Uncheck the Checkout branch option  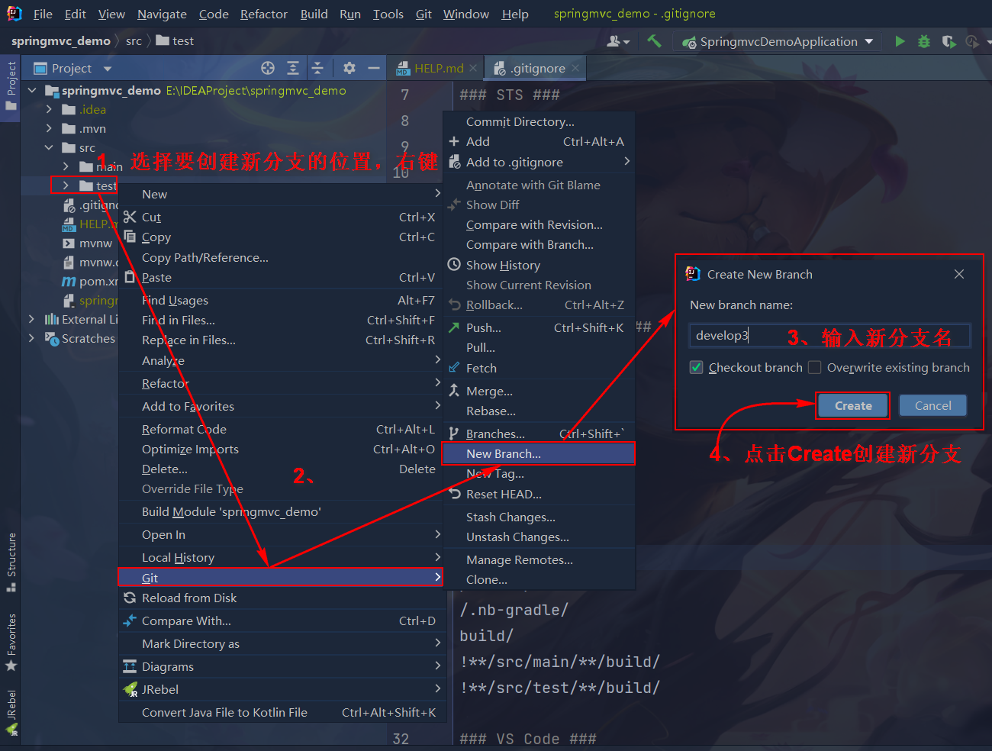click(696, 367)
